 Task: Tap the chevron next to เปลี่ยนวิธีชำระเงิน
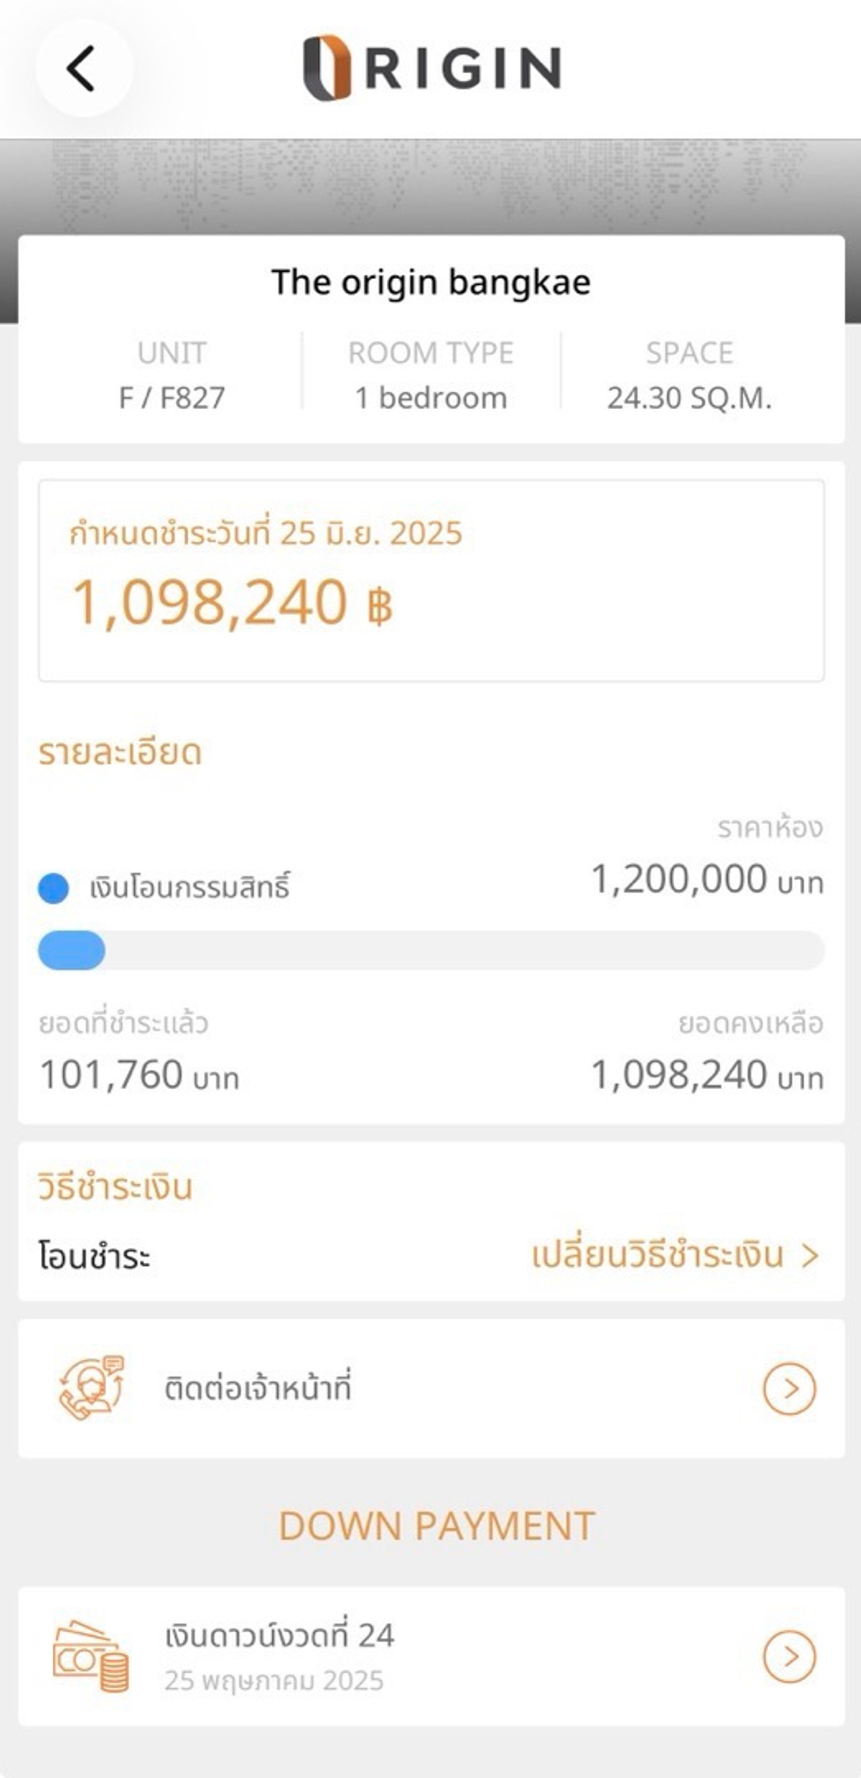810,1256
